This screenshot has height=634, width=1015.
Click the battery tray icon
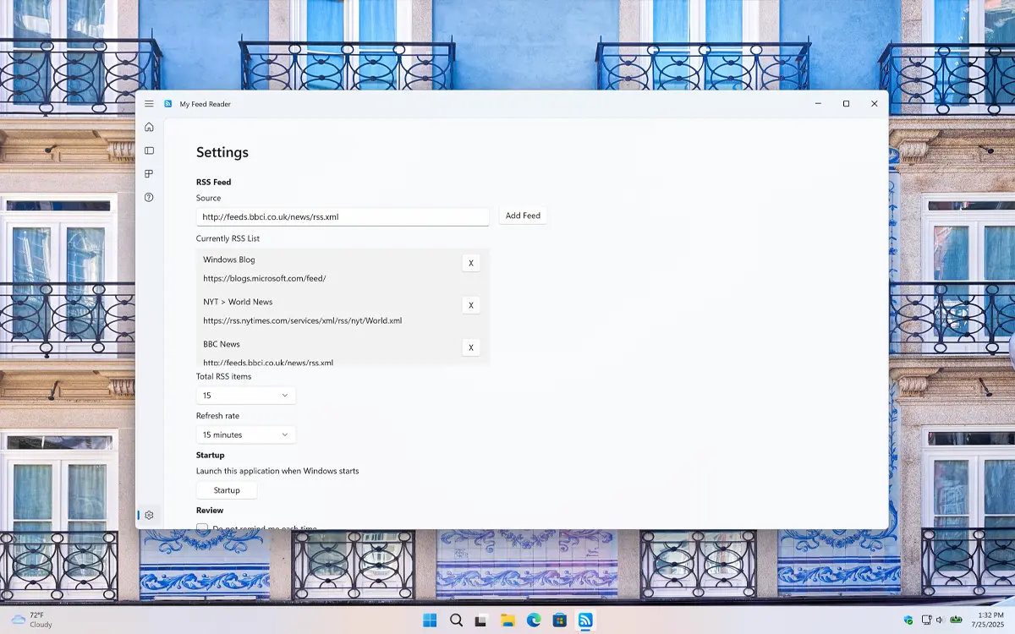point(956,620)
